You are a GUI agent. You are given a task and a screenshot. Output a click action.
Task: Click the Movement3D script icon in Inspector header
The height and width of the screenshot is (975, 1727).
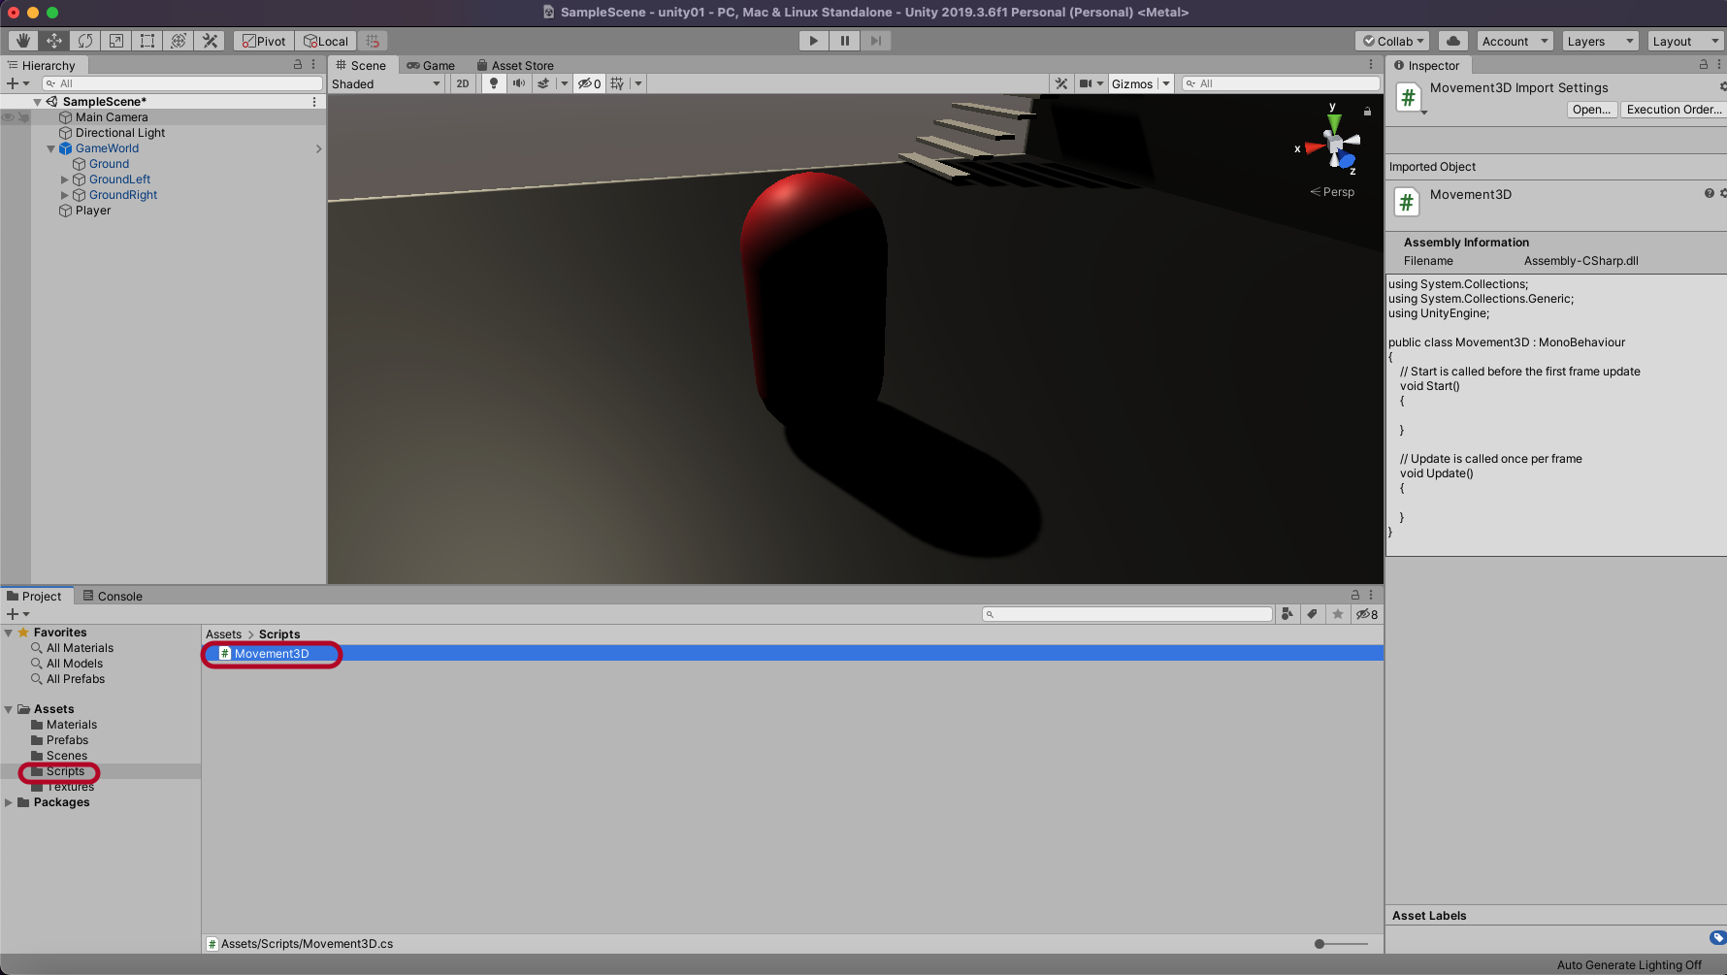[1408, 98]
